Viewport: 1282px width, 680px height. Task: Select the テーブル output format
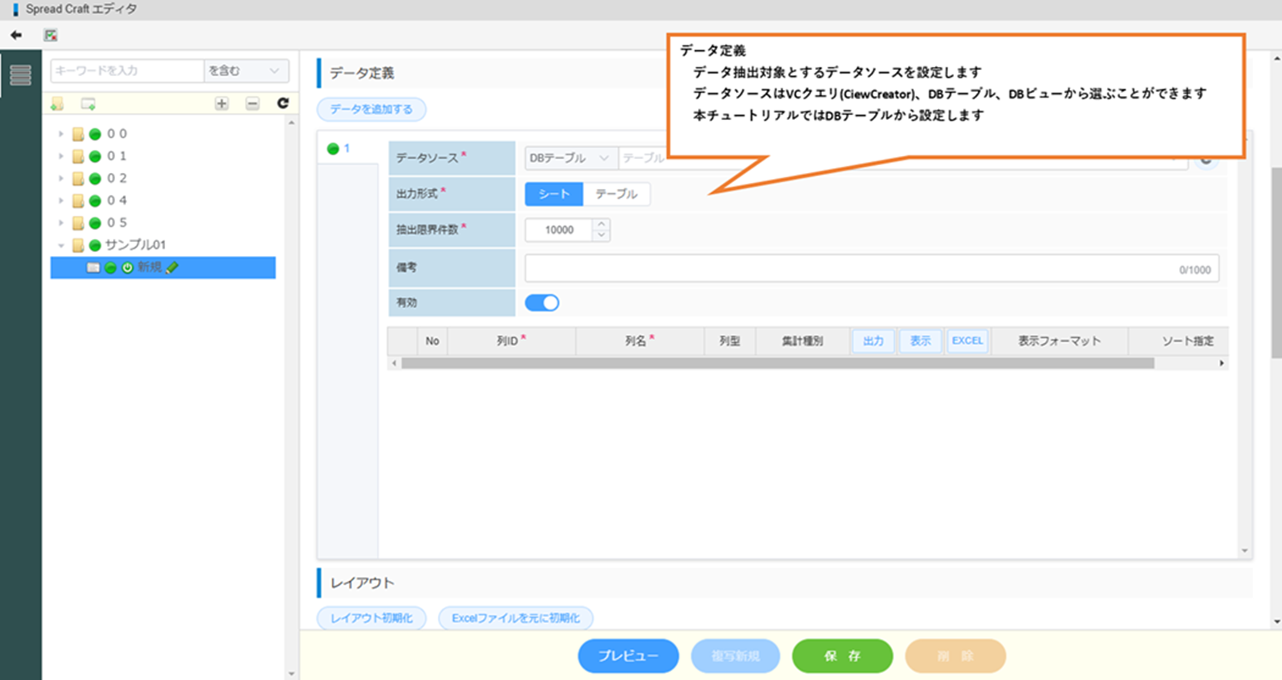tap(616, 194)
